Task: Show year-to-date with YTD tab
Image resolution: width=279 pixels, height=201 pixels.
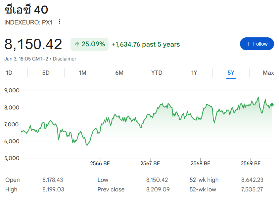Action: coord(157,73)
